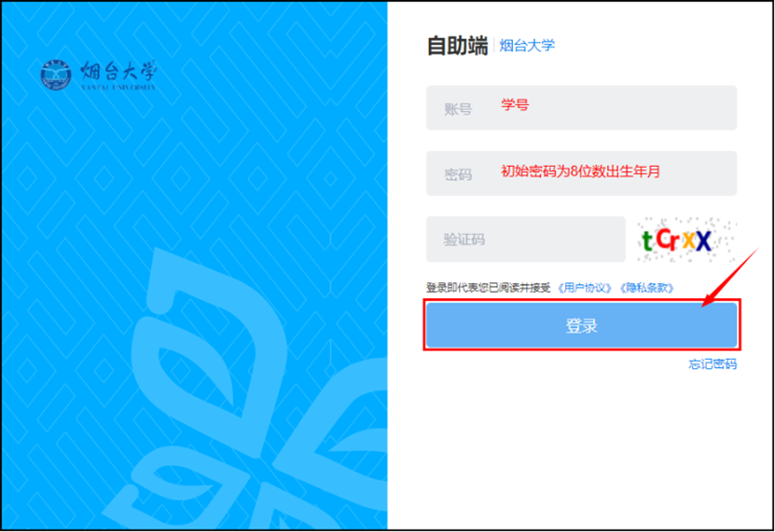Click the gray 账号 label
Screen dimensions: 775x532
click(458, 109)
